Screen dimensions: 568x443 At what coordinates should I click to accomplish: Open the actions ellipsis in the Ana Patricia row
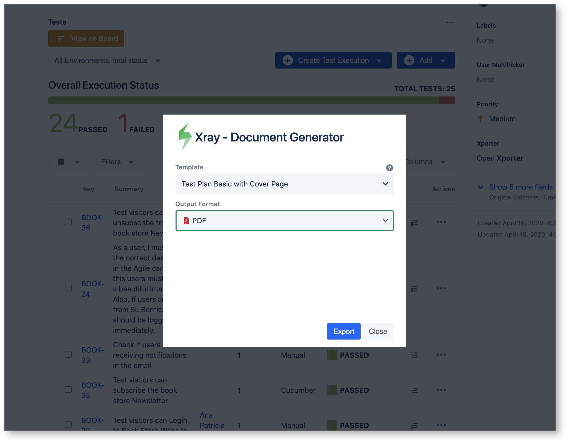pyautogui.click(x=441, y=425)
